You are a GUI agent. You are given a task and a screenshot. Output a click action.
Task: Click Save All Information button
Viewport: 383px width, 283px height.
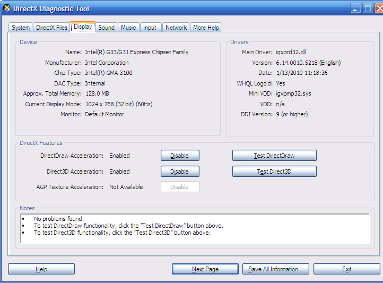click(276, 269)
